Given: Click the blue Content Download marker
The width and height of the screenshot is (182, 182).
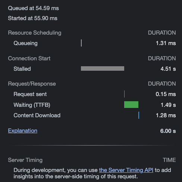Looking at the screenshot, I should point(139,115).
